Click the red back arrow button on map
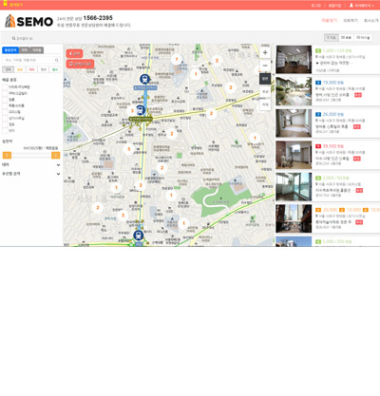Image resolution: width=380 pixels, height=396 pixels. click(74, 54)
